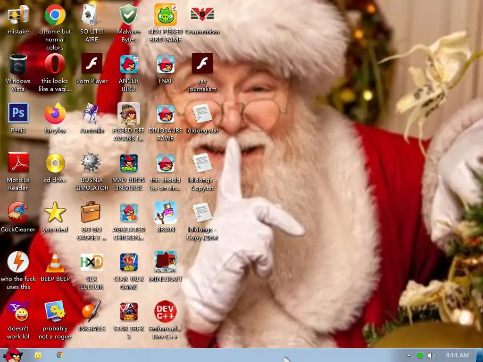Select the 'loldongs - Copy (2).txt' file
The width and height of the screenshot is (483, 362).
(x=202, y=213)
